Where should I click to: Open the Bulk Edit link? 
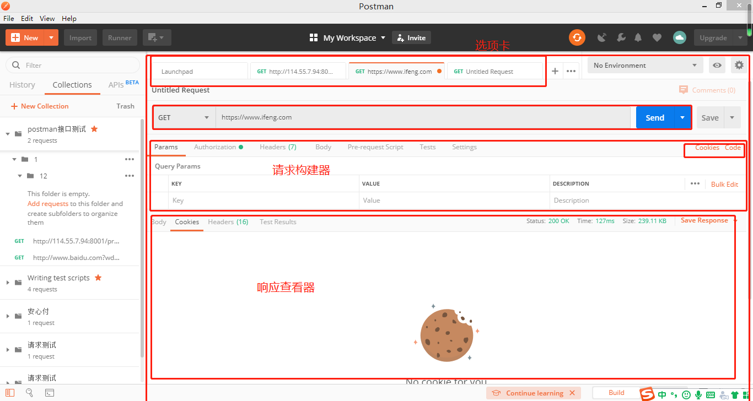pos(724,184)
